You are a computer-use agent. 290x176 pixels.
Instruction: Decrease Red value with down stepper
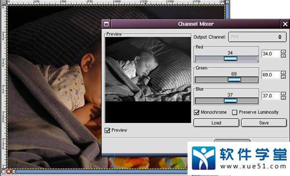pyautogui.click(x=283, y=56)
